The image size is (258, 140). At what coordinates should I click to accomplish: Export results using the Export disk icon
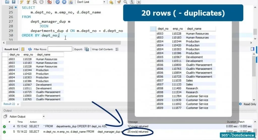(86, 49)
